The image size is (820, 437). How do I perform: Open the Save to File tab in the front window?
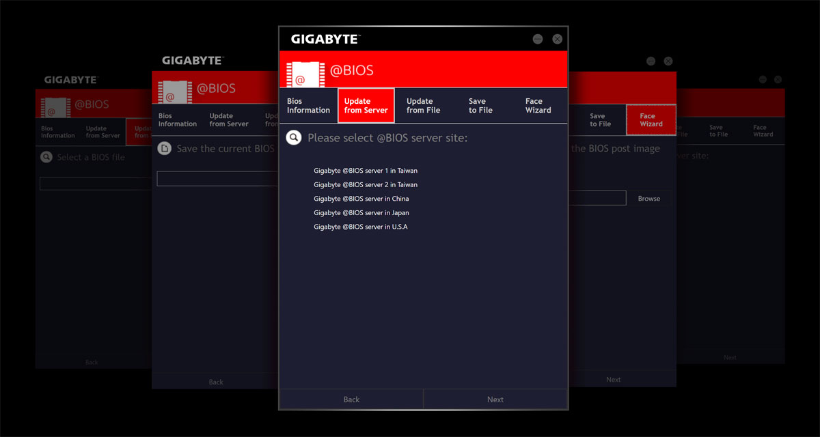click(480, 105)
